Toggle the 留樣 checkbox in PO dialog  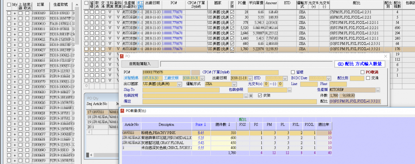coord(293,72)
